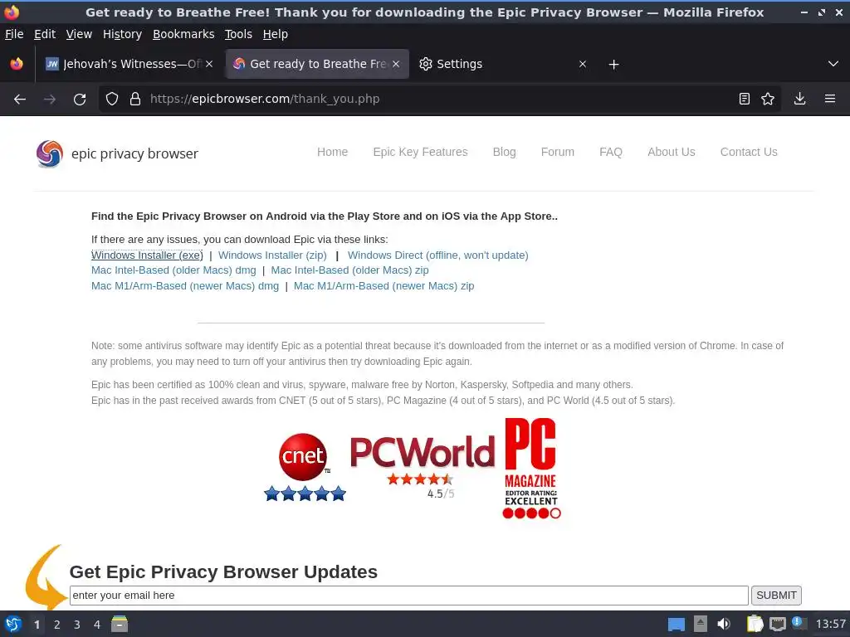Open the History menu
Viewport: 850px width, 637px height.
click(x=123, y=34)
